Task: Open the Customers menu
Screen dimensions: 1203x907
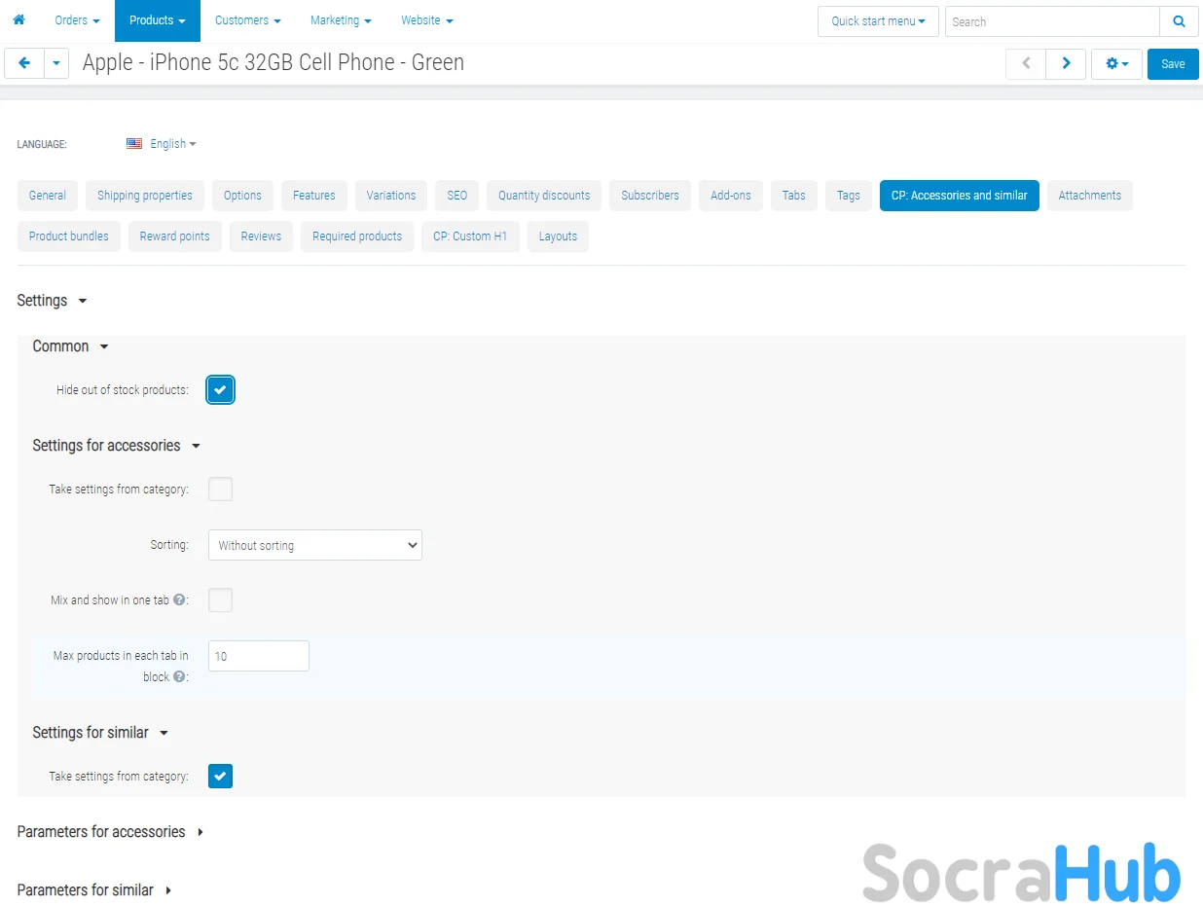Action: tap(248, 20)
